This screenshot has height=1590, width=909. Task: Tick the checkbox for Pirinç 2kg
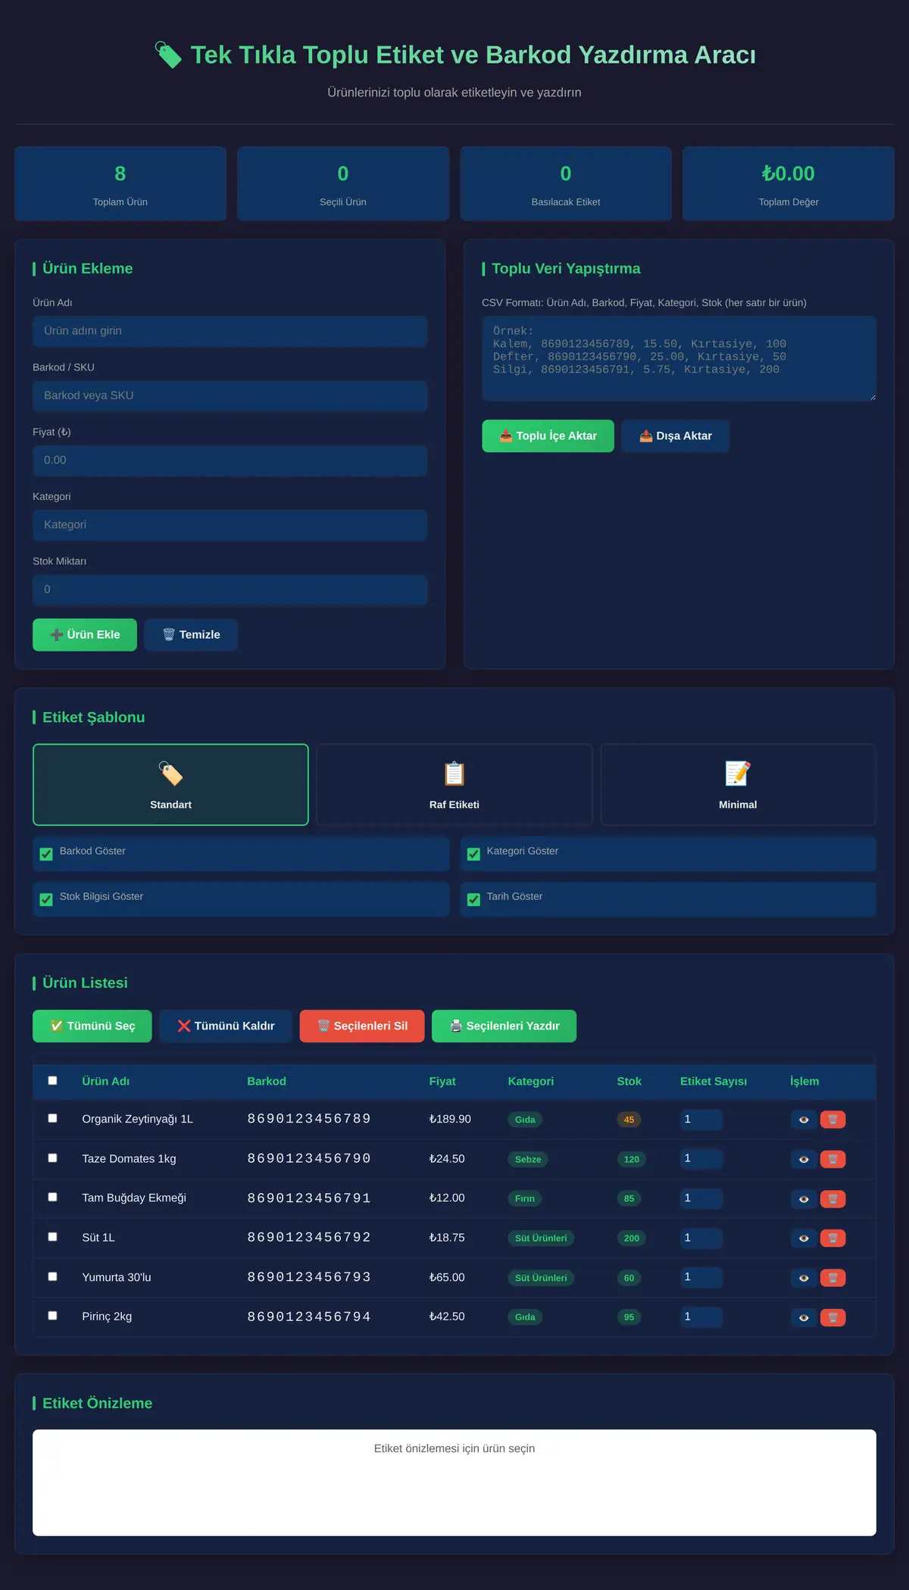coord(52,1315)
